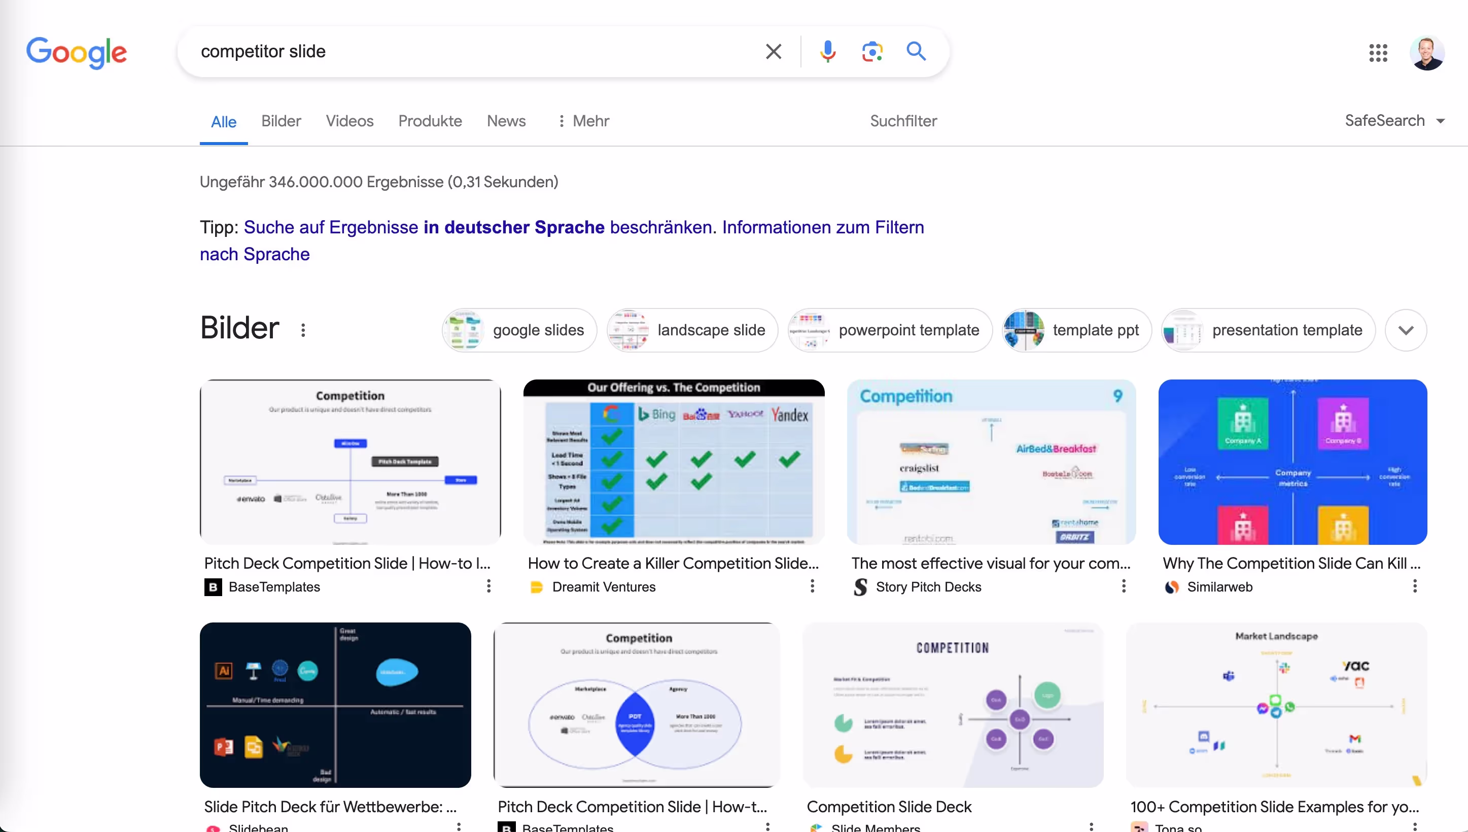Image resolution: width=1468 pixels, height=832 pixels.
Task: Switch to the Bilder tab
Action: [281, 121]
